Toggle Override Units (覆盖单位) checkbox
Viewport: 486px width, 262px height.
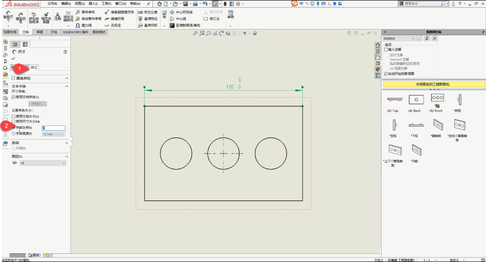13,78
